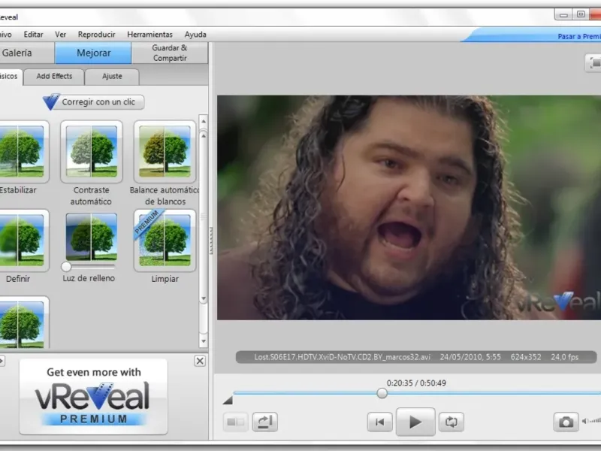Screen dimensions: 601x451
Task: Apply Balance automático de blancos effect
Action: click(165, 151)
